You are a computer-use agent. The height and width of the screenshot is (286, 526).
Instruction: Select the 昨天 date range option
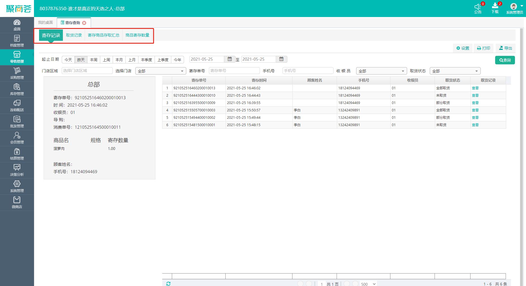[81, 60]
